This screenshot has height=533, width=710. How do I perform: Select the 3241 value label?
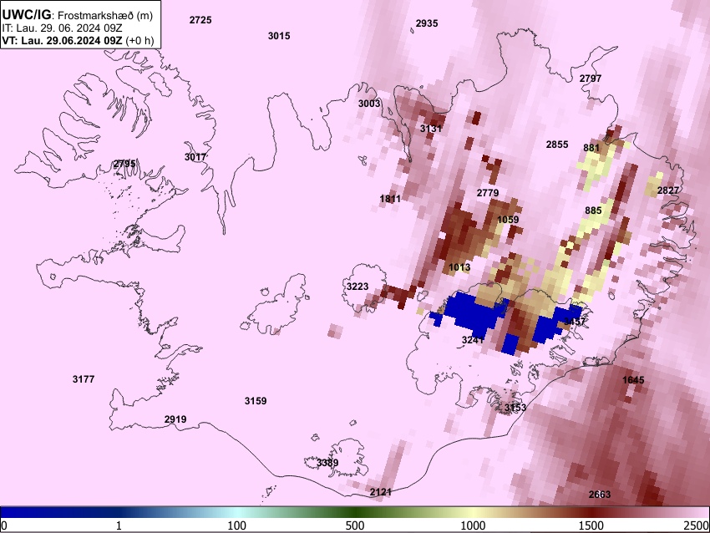(x=473, y=340)
